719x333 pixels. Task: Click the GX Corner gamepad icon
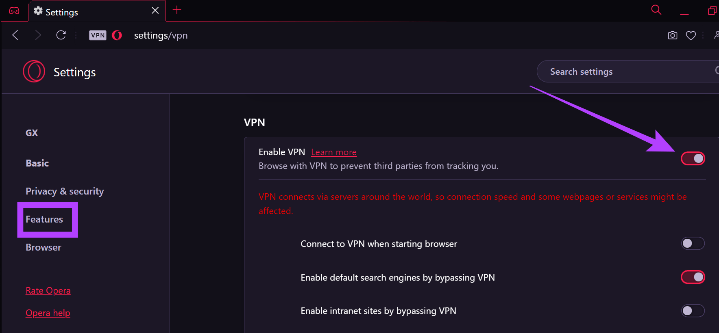pyautogui.click(x=14, y=11)
